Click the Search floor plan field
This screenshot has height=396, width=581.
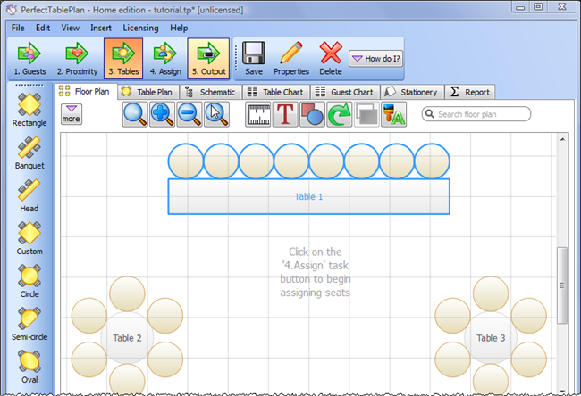pos(482,114)
